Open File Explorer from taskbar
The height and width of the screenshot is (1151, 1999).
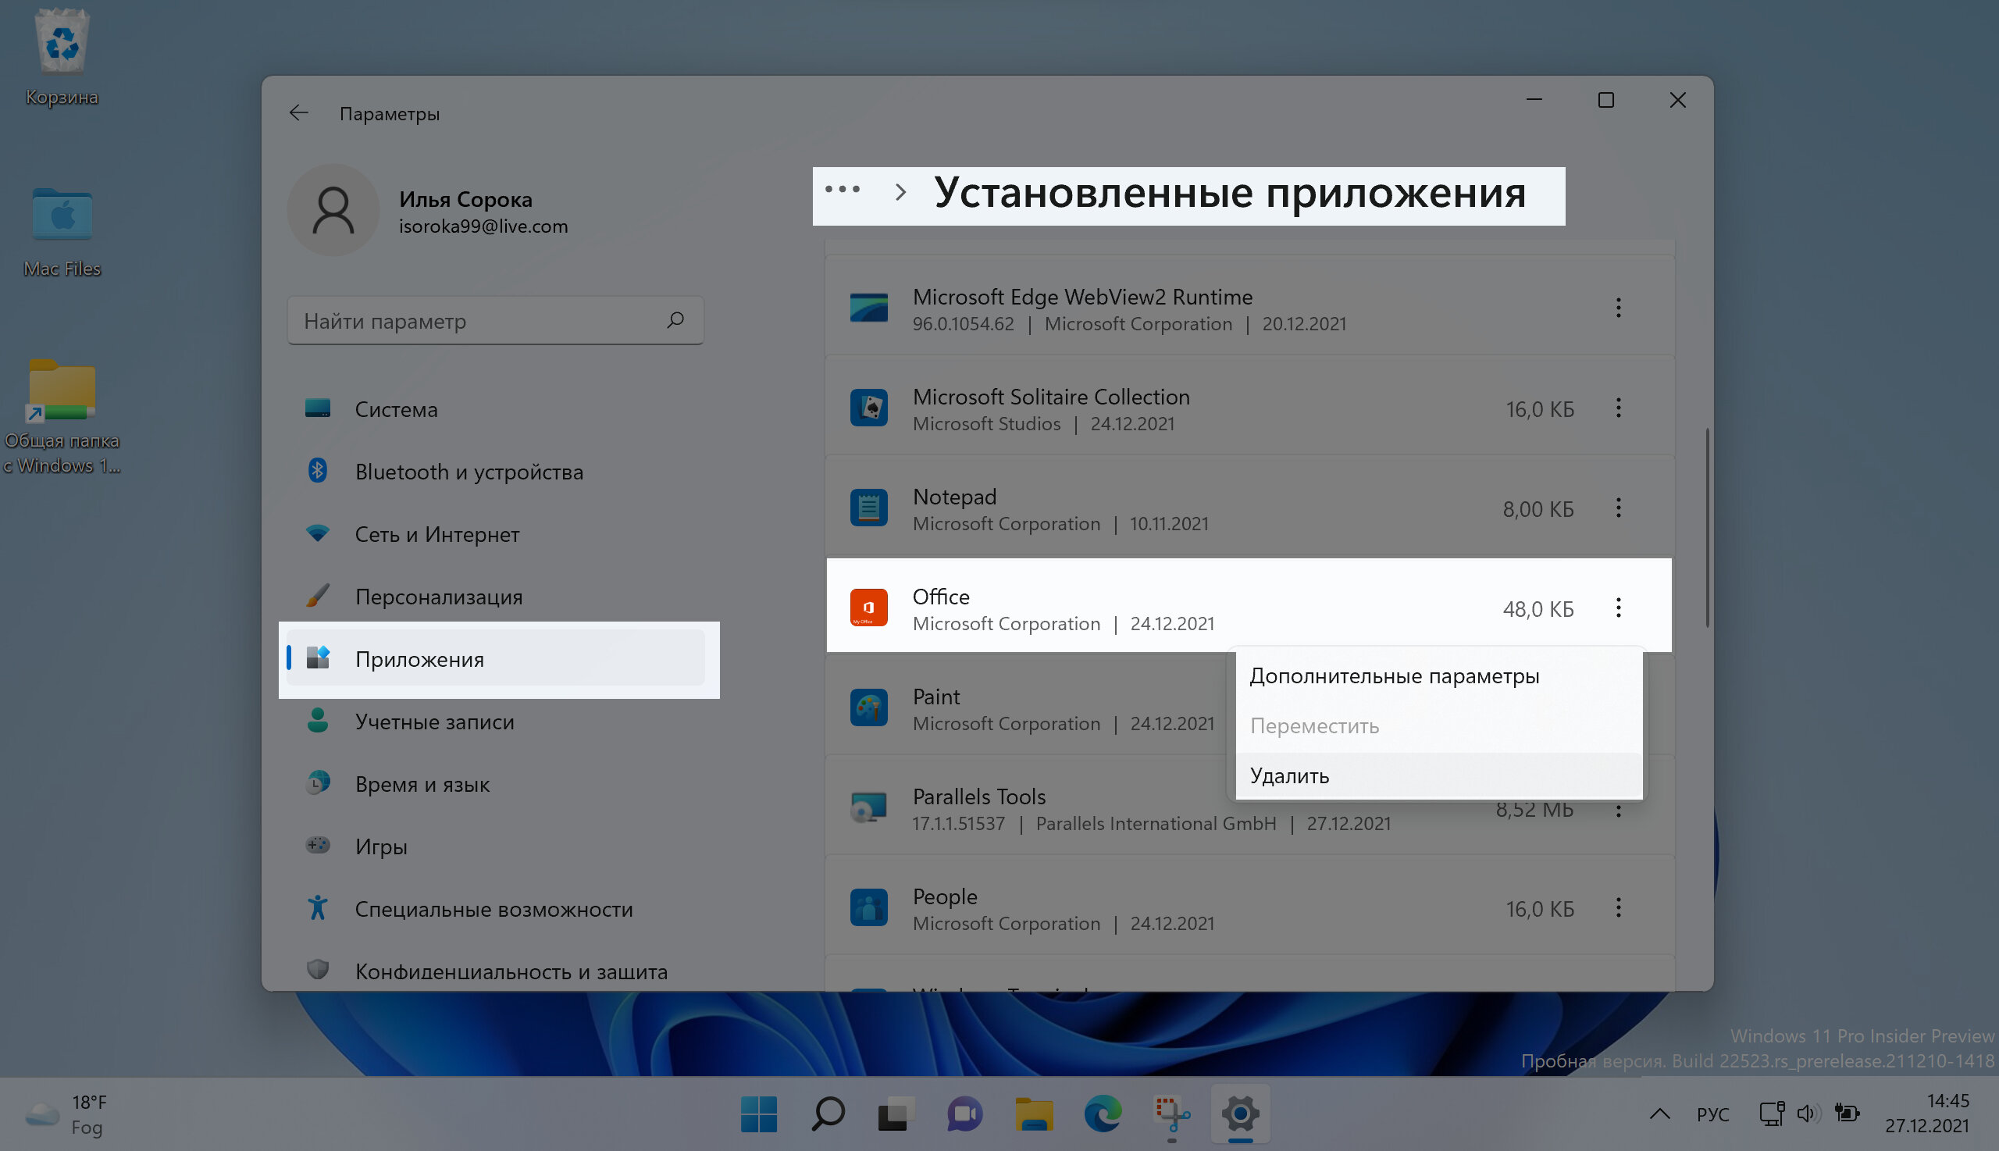pyautogui.click(x=1034, y=1114)
